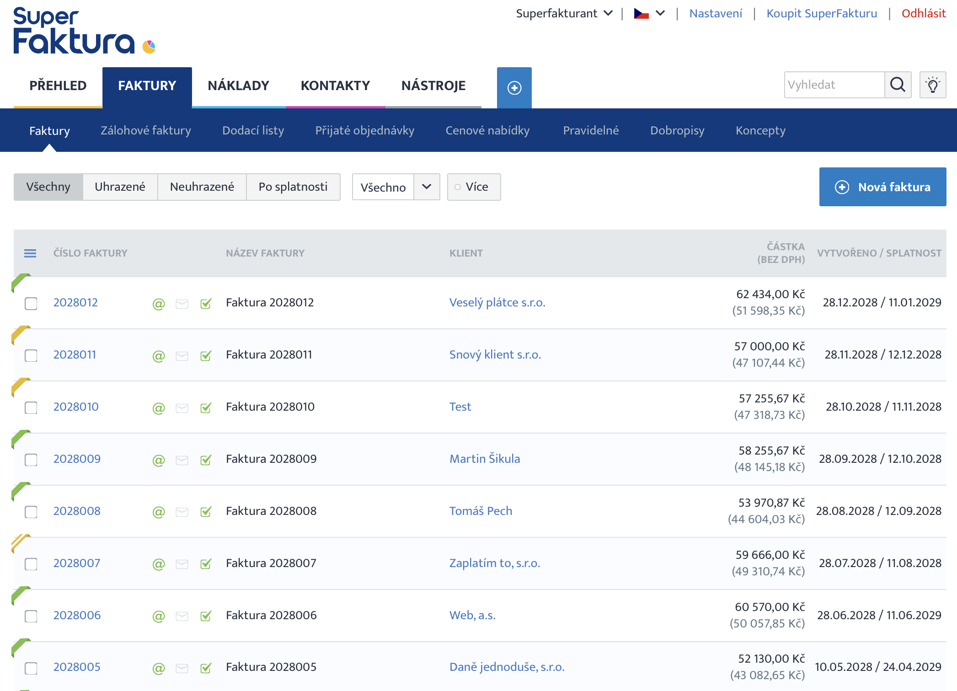Viewport: 957px width, 691px height.
Task: Open the Koupit SuperFakturu link
Action: click(822, 13)
